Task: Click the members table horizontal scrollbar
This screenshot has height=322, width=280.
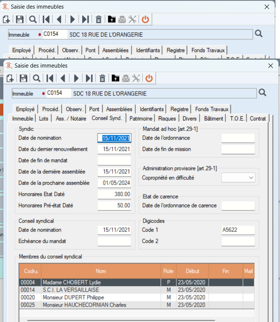Action: (121, 320)
